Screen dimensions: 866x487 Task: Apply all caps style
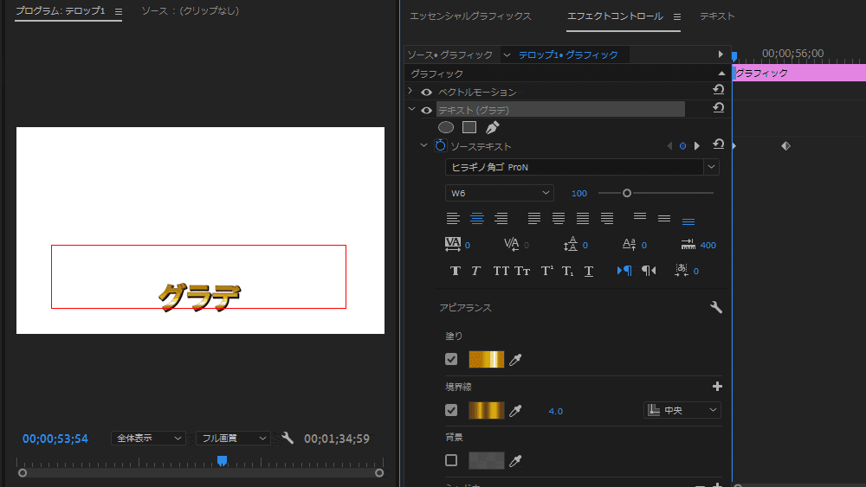point(501,271)
